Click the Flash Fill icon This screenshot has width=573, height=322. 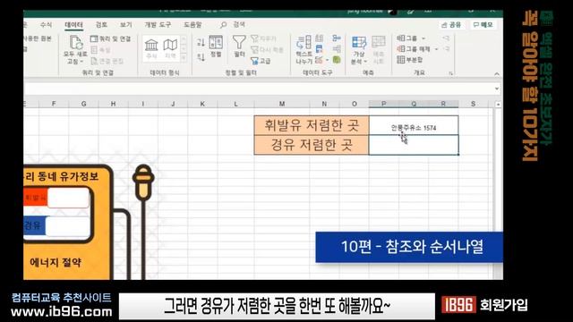click(320, 38)
